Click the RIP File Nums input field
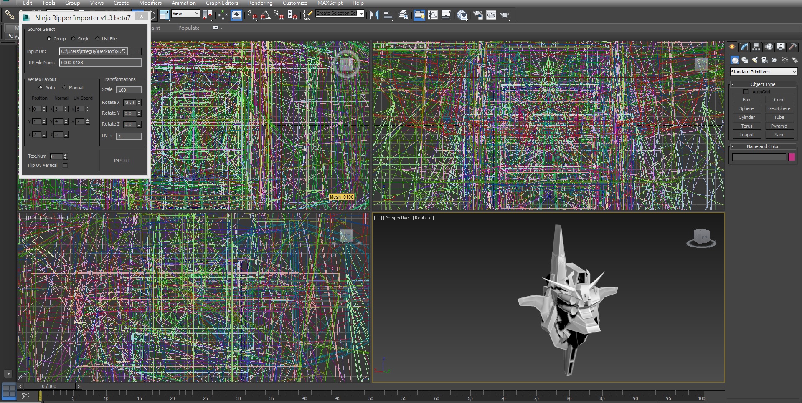 100,63
